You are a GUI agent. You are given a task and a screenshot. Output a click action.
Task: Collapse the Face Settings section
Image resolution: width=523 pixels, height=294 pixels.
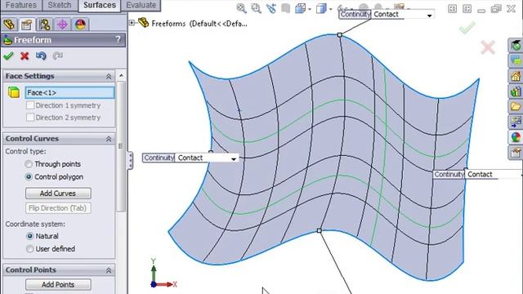tap(109, 76)
